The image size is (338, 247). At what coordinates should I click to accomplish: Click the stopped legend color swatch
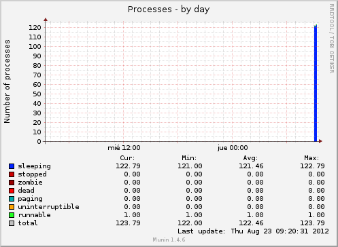(12, 174)
